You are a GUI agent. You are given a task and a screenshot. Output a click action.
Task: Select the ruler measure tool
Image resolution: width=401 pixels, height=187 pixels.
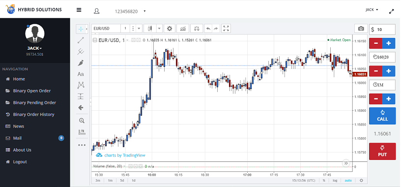[82, 132]
